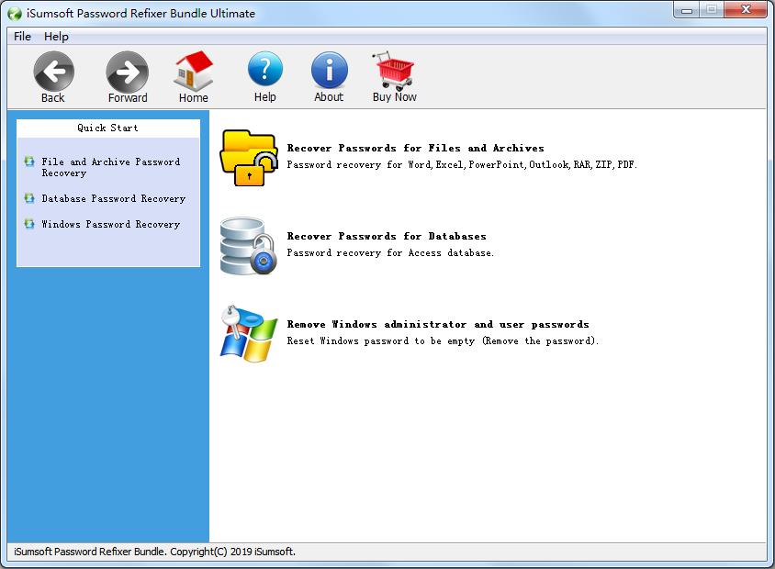Image resolution: width=775 pixels, height=569 pixels.
Task: Click the Forward arrow toolbar icon
Action: pyautogui.click(x=127, y=71)
